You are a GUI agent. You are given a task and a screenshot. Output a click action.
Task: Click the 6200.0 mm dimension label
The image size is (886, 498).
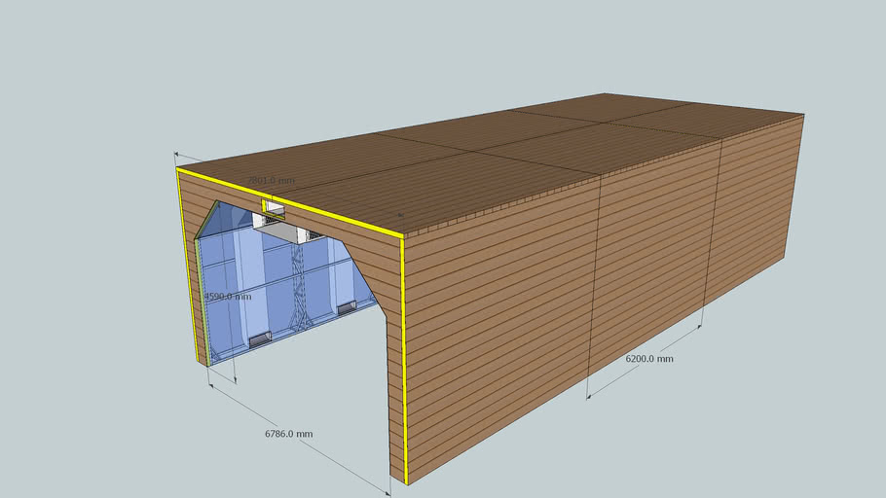649,359
